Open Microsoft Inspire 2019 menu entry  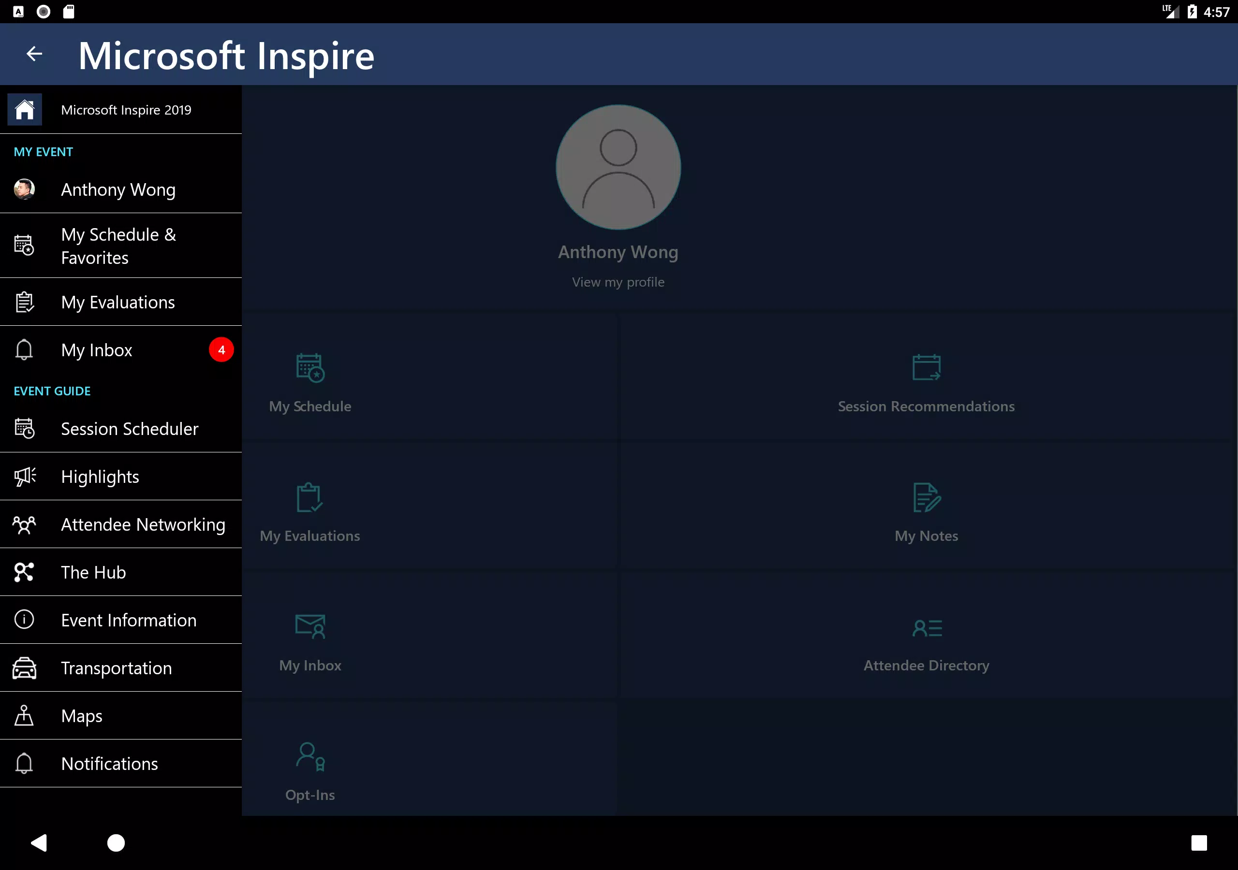(121, 109)
